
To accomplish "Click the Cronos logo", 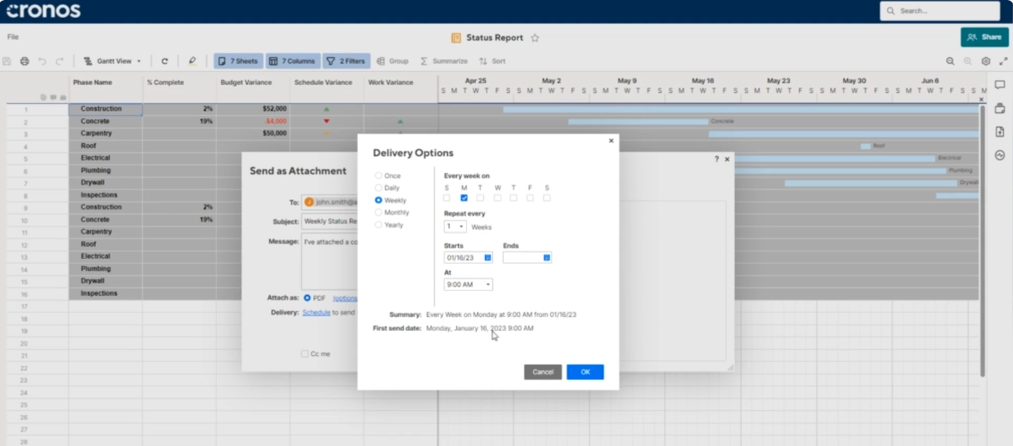I will click(43, 11).
